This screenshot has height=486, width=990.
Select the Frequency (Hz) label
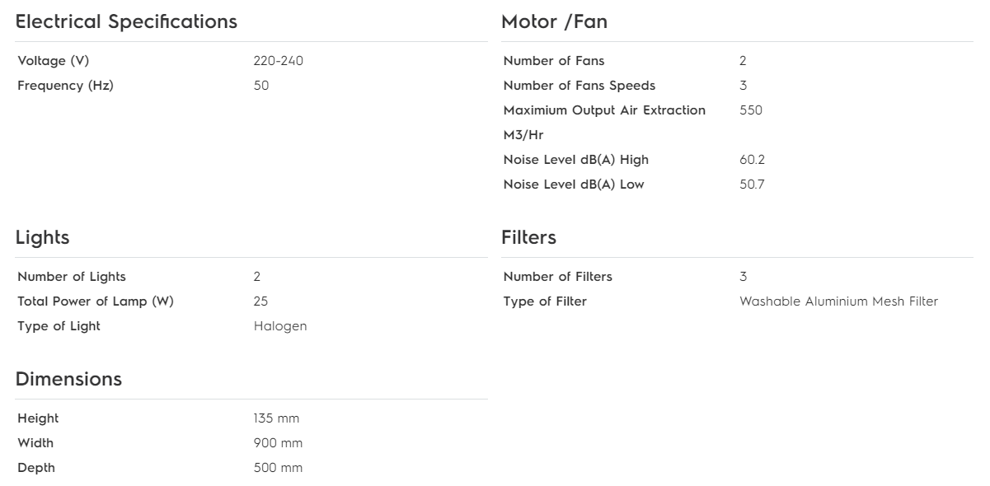(65, 86)
